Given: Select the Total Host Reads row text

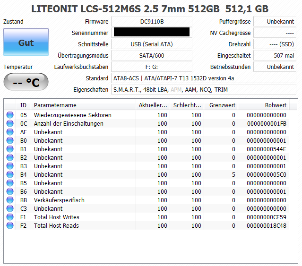Looking at the screenshot, I should pyautogui.click(x=56, y=225).
